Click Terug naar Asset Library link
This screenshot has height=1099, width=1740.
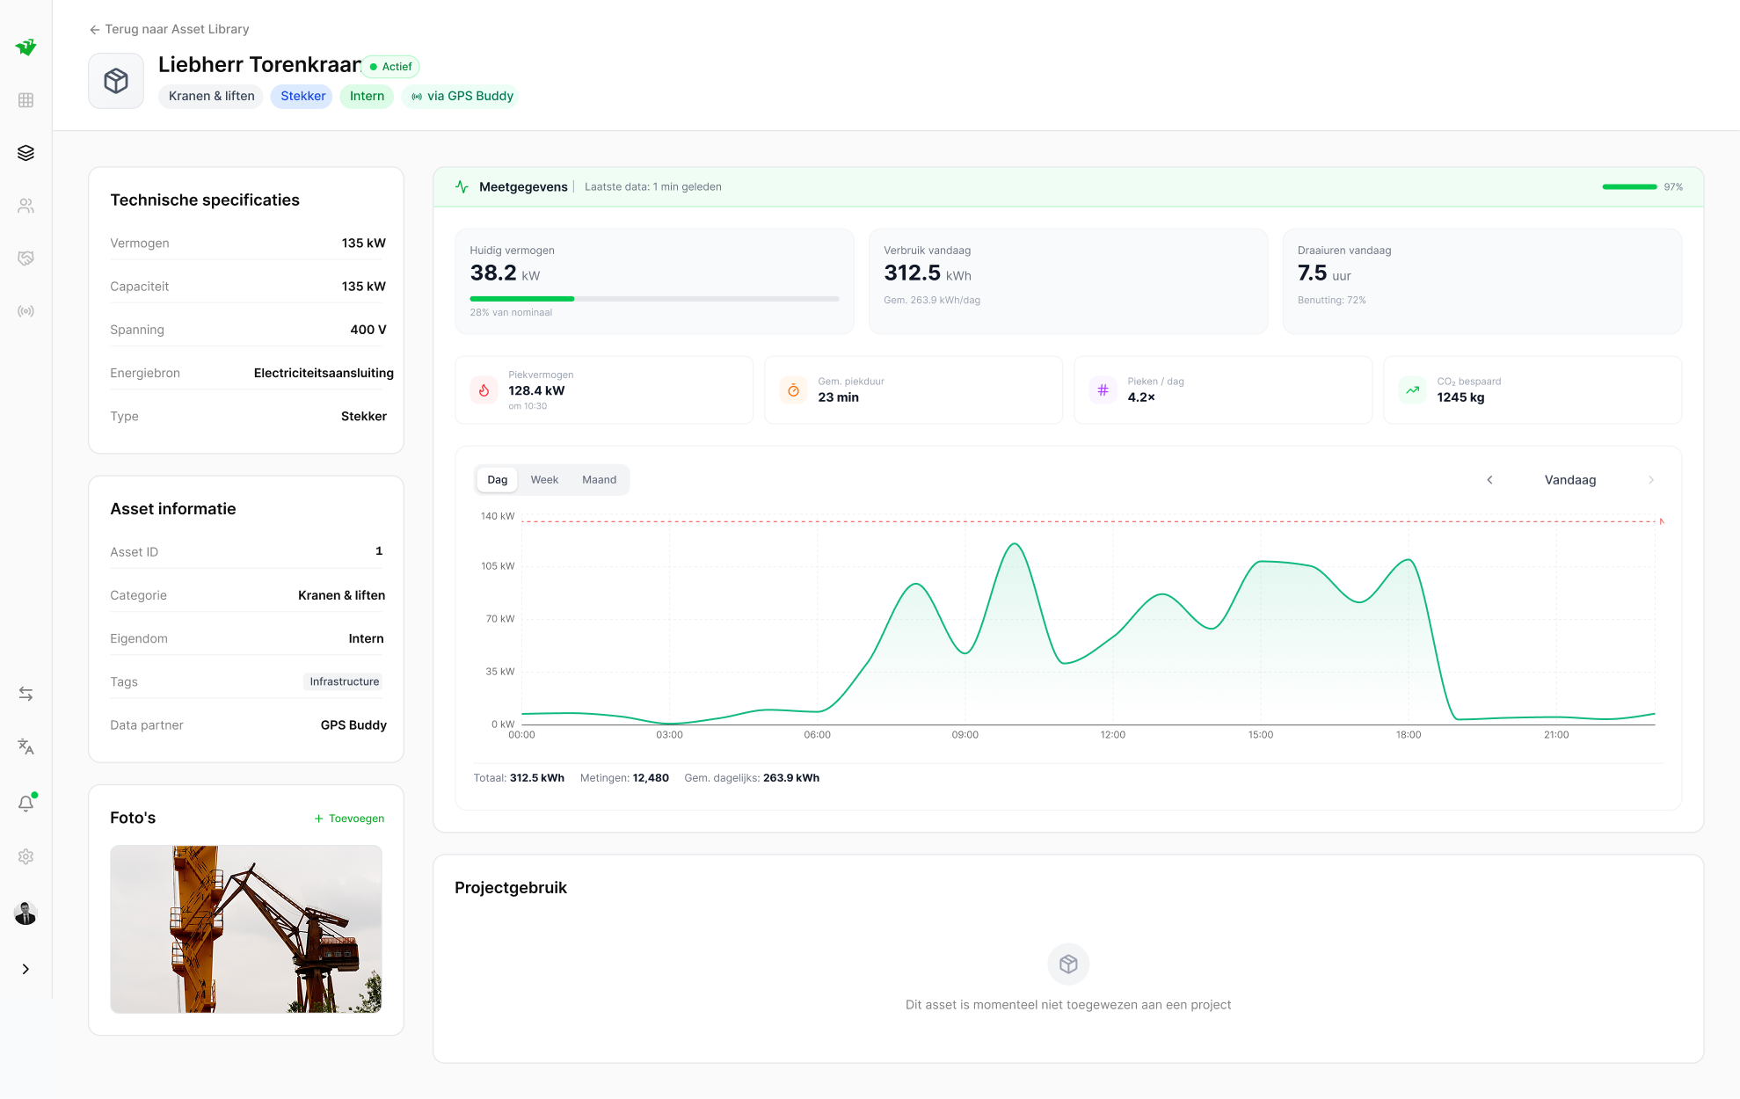tap(169, 29)
